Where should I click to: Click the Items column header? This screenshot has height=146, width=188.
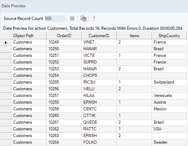(x=134, y=36)
